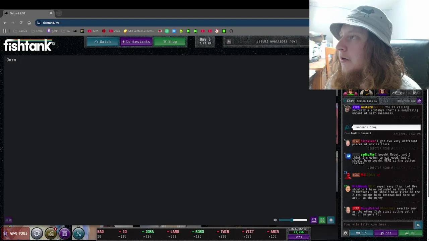Viewport: 429px width, 241px height.
Task: Click JD's contestant thumbnail
Action: point(366,93)
